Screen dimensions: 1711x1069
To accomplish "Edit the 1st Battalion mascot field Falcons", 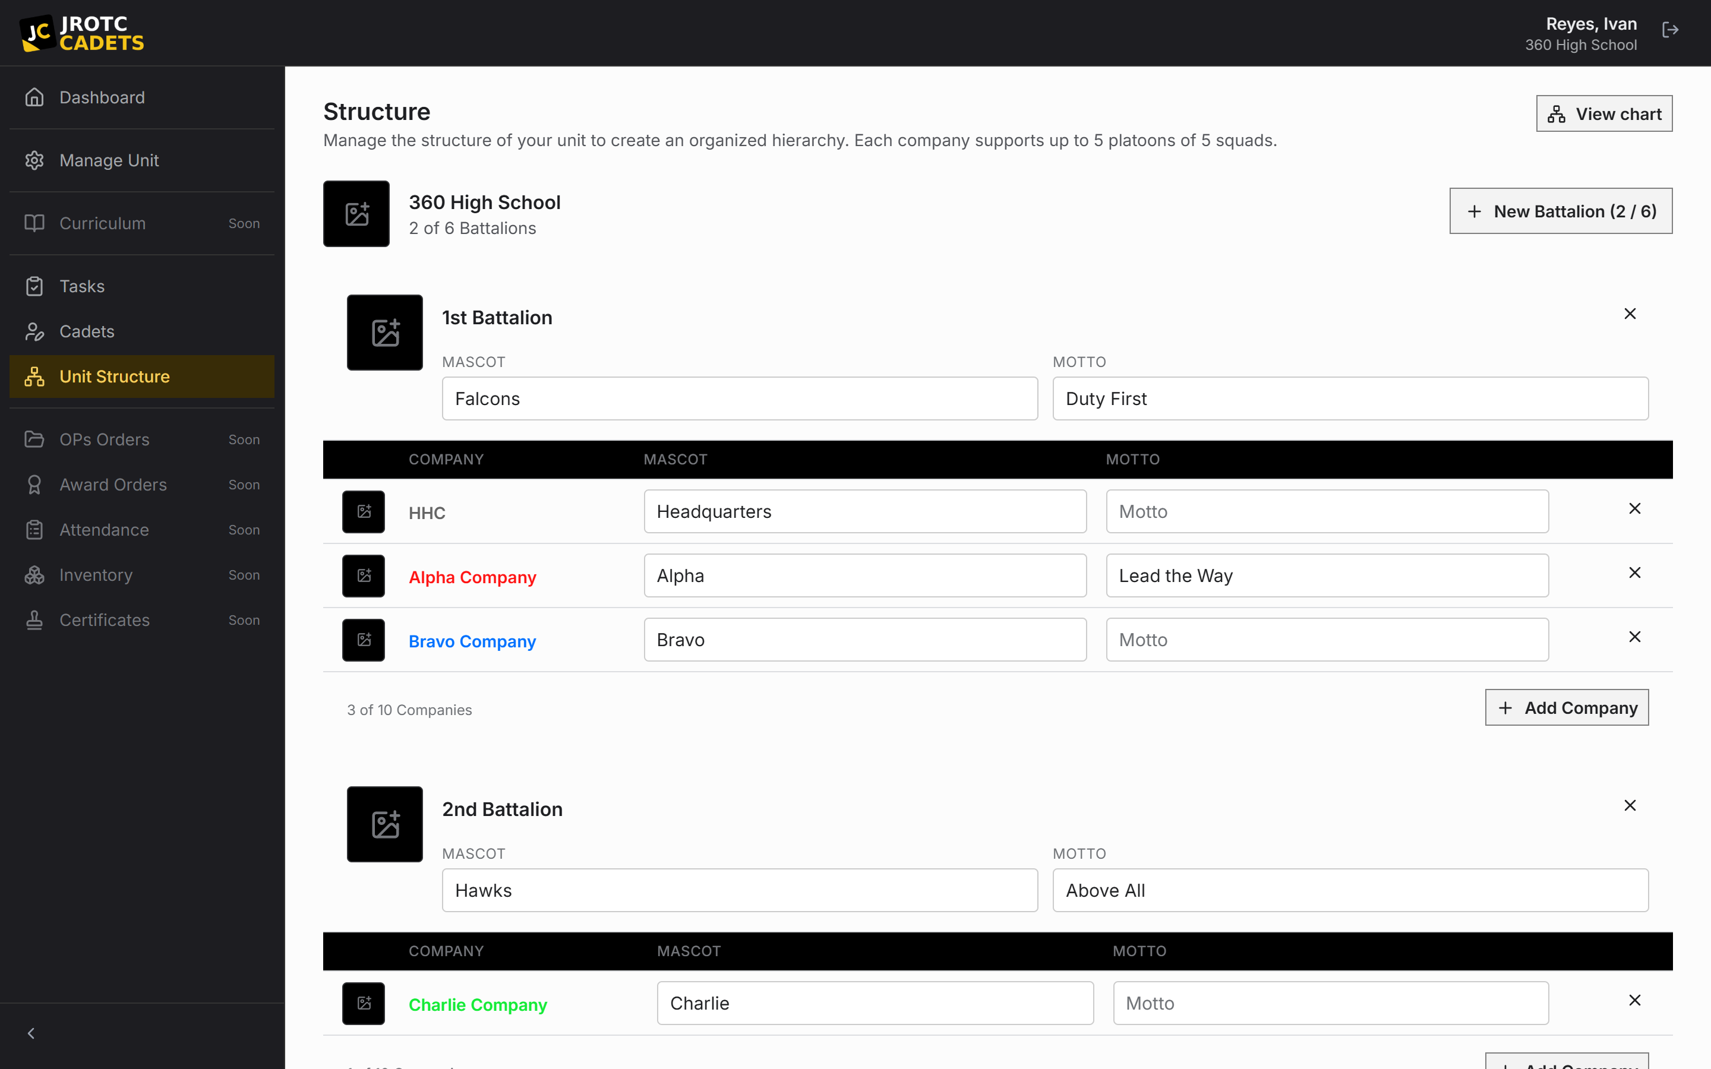I will (740, 398).
